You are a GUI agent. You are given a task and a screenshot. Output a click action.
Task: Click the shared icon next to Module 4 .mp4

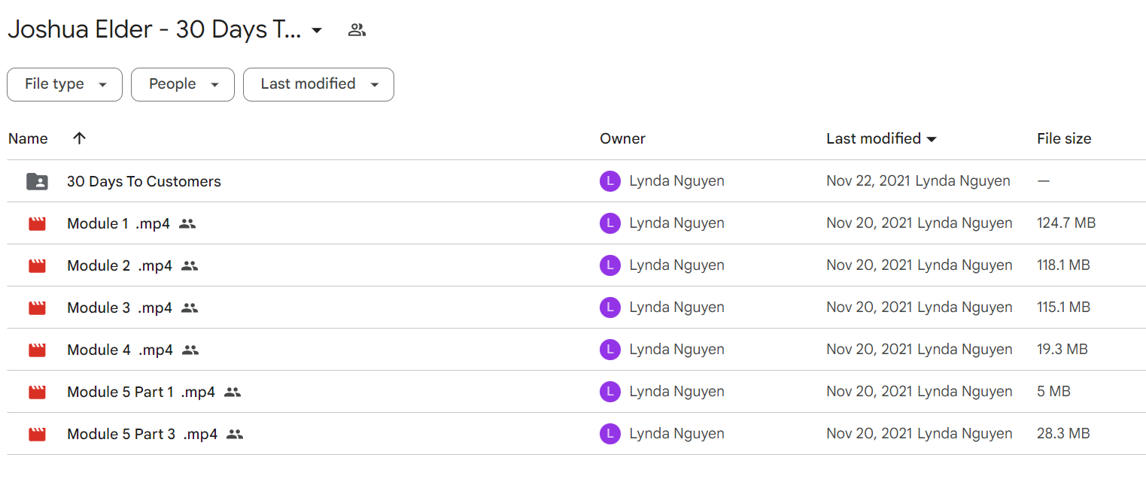click(x=190, y=350)
